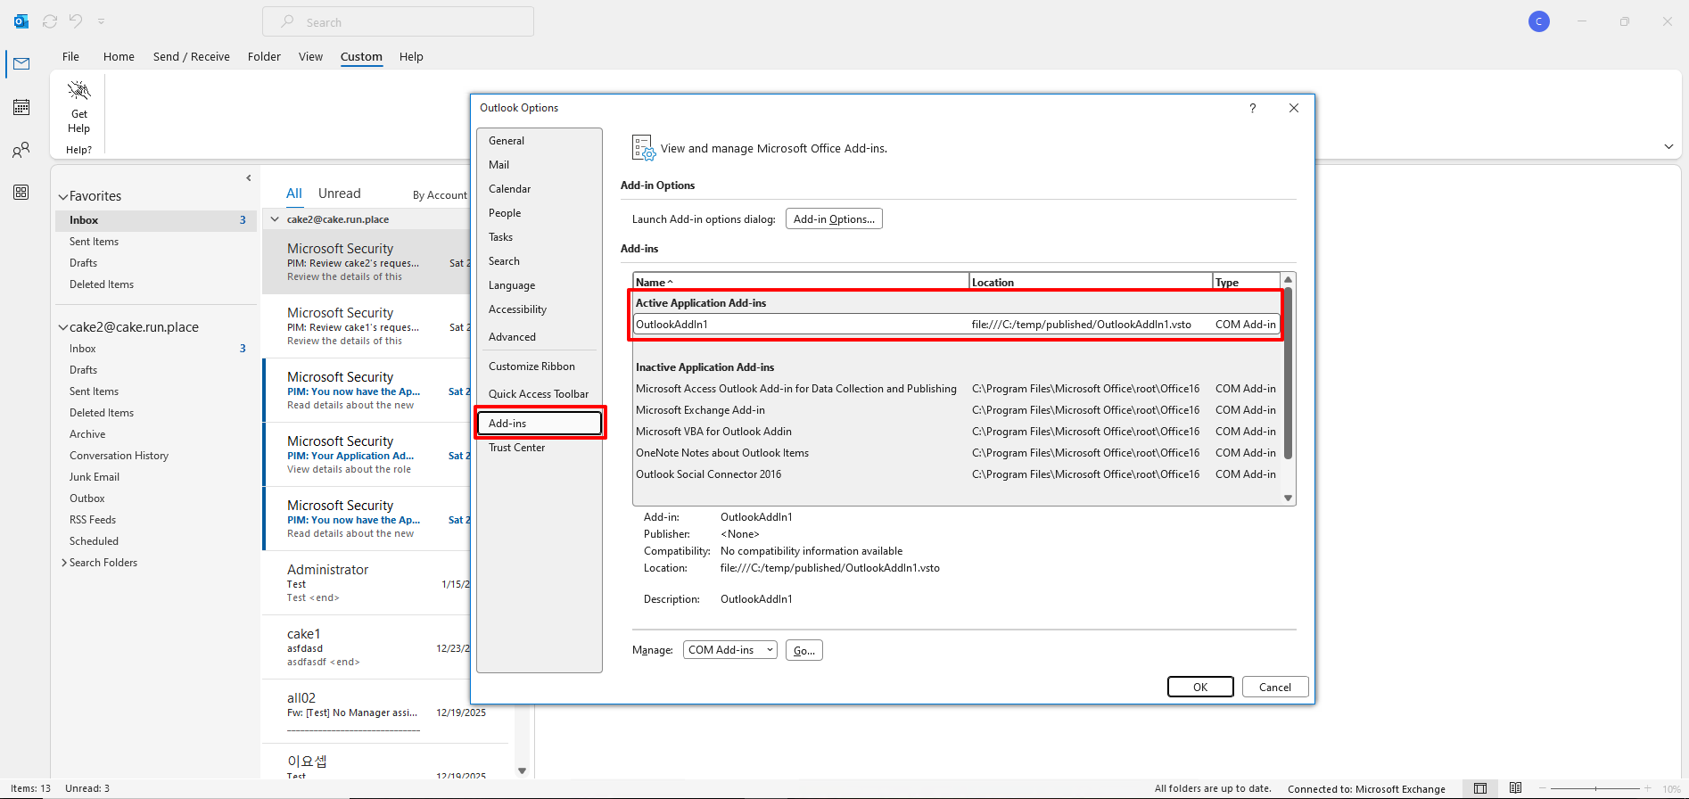Open the Help ribbon tab
Screen dimensions: 1689x799
point(411,56)
